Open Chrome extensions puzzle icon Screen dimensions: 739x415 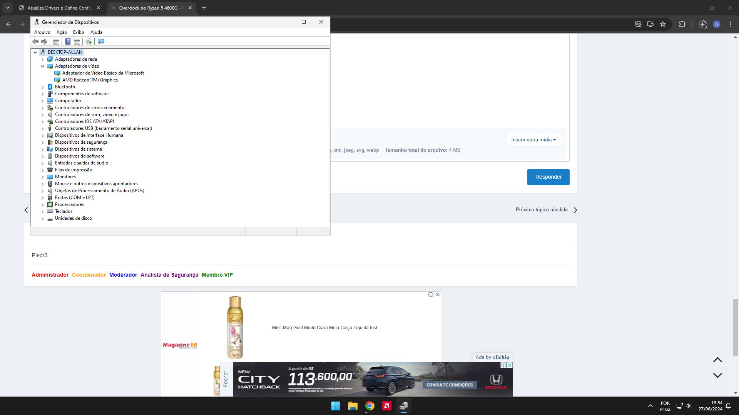(x=682, y=24)
